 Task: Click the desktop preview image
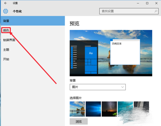coord(111,53)
